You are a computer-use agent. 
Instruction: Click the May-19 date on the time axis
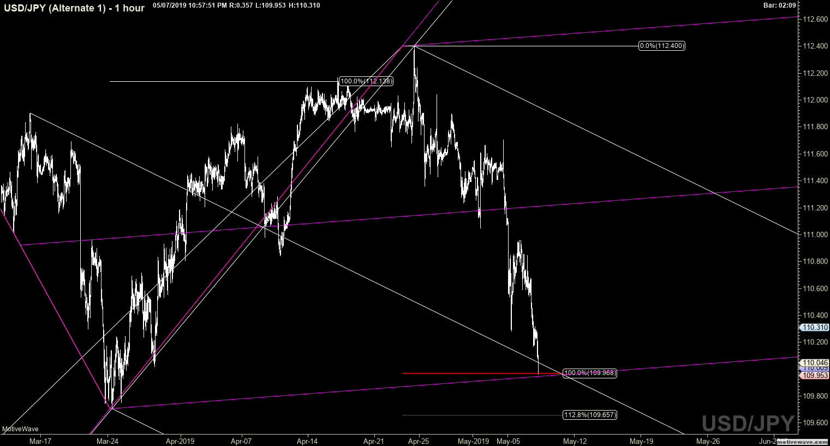tap(642, 441)
